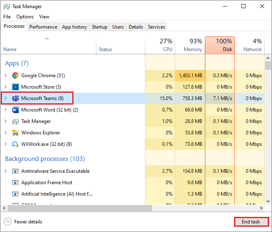Click the sort arrow above Name column
This screenshot has width=272, height=232.
tap(47, 39)
